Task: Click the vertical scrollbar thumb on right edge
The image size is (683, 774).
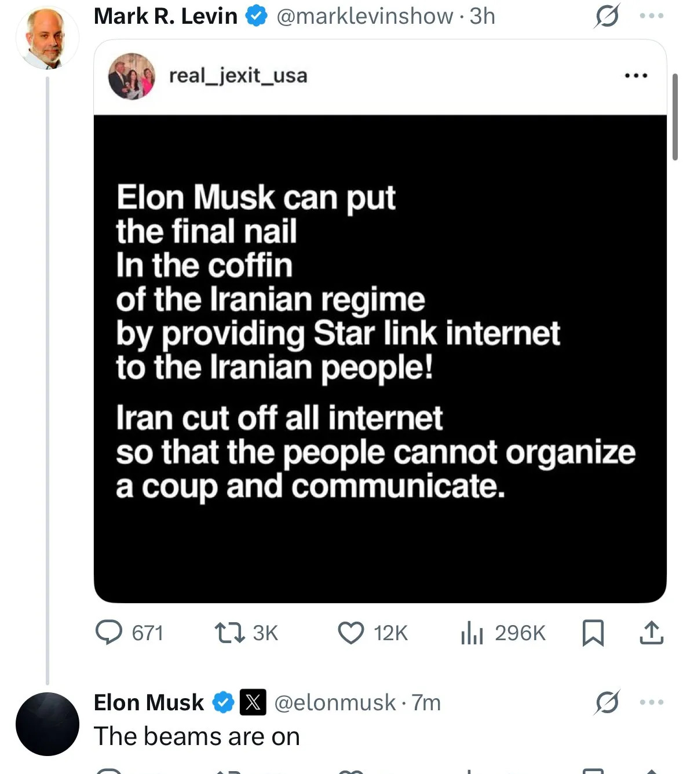Action: (x=675, y=116)
